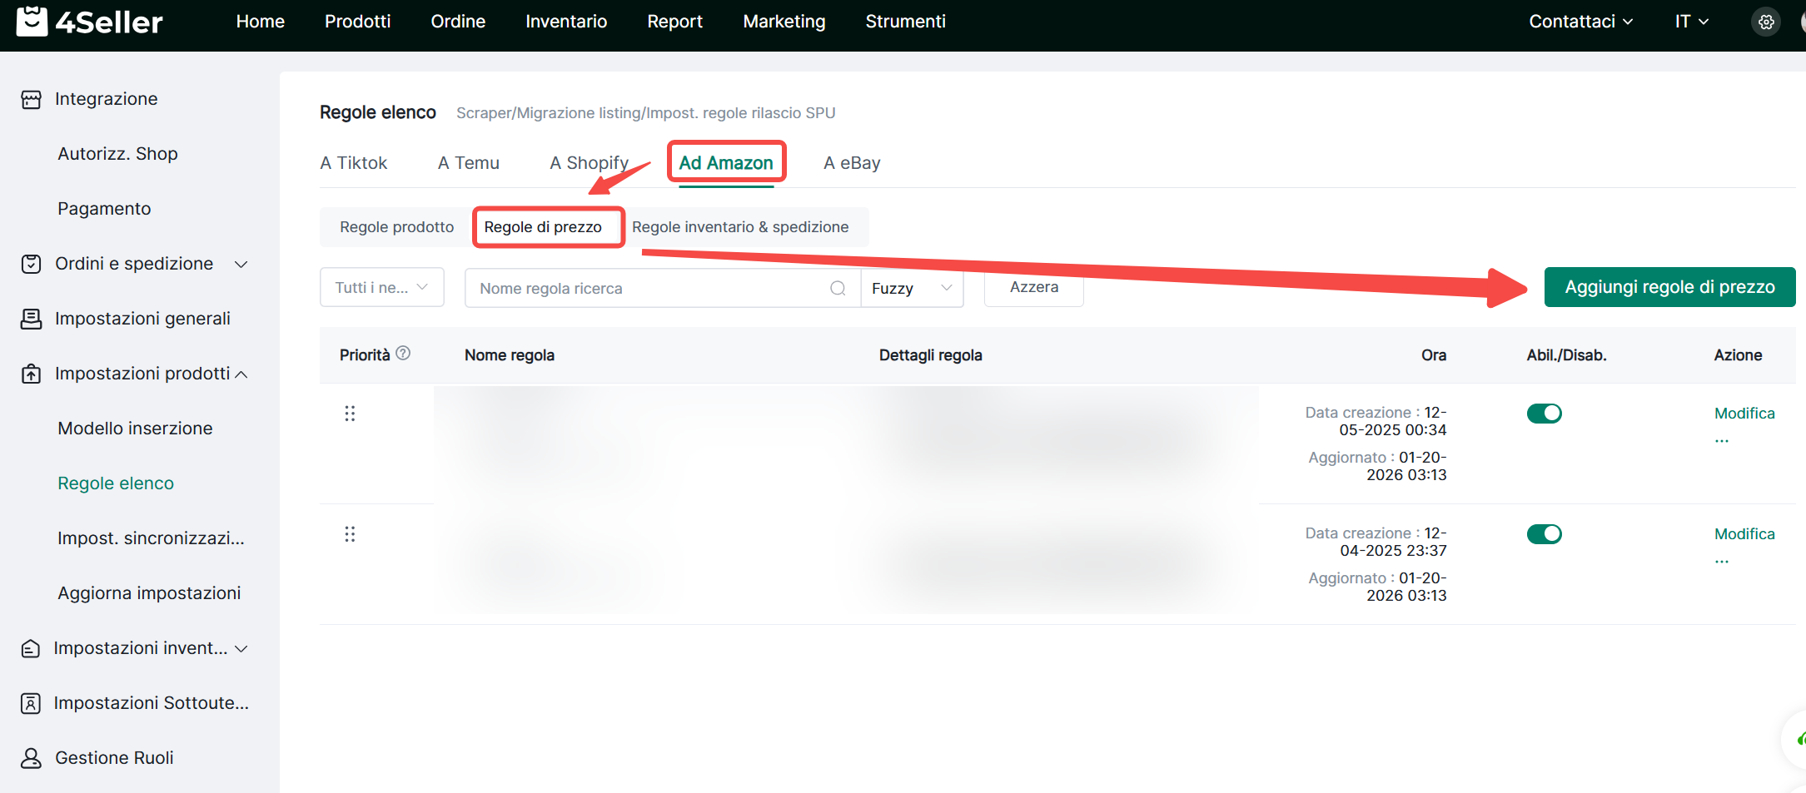Disable the first price rule toggle
1806x793 pixels.
pos(1544,414)
